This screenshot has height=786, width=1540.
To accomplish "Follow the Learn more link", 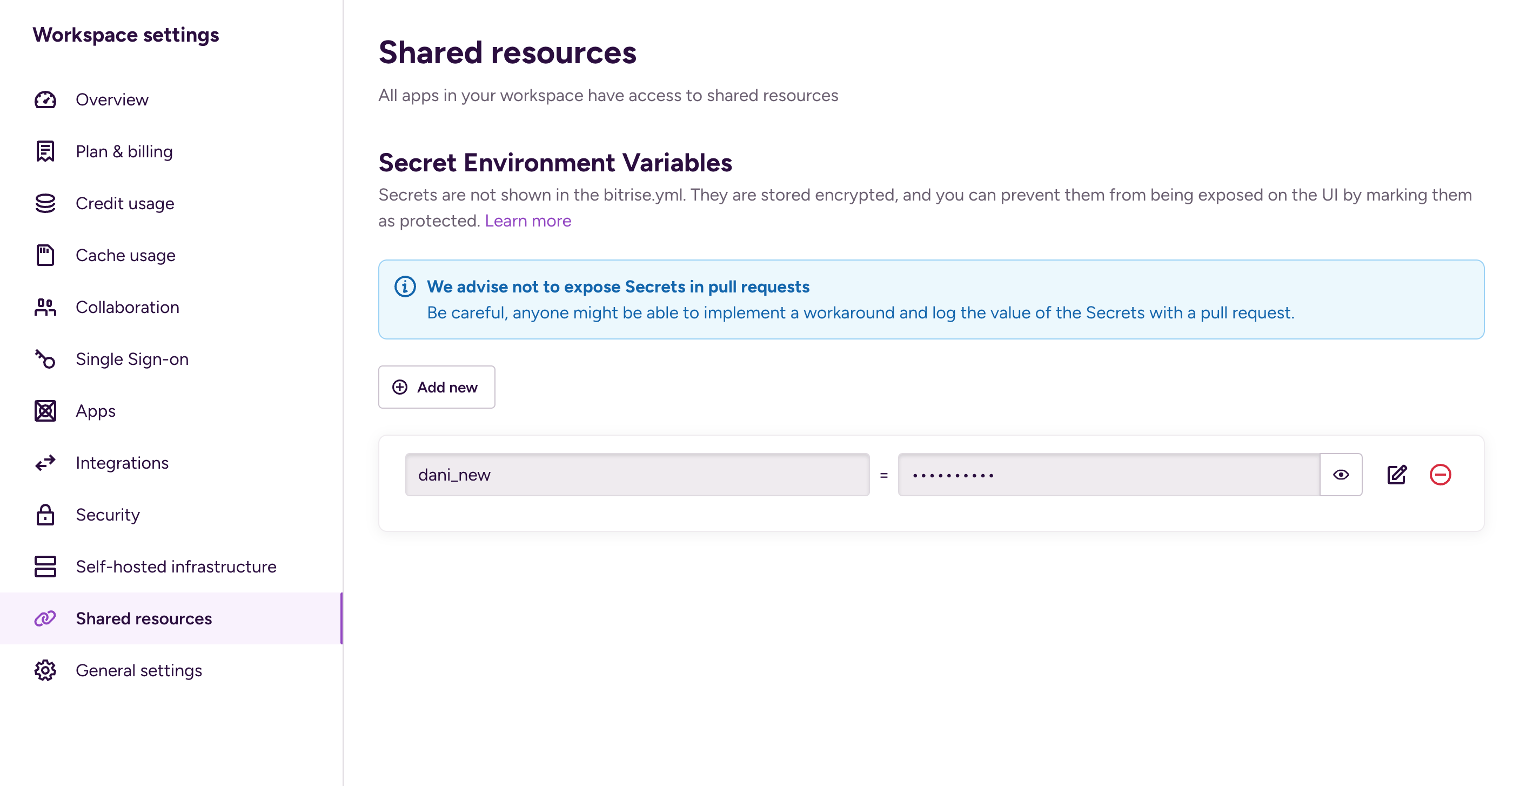I will click(x=528, y=221).
